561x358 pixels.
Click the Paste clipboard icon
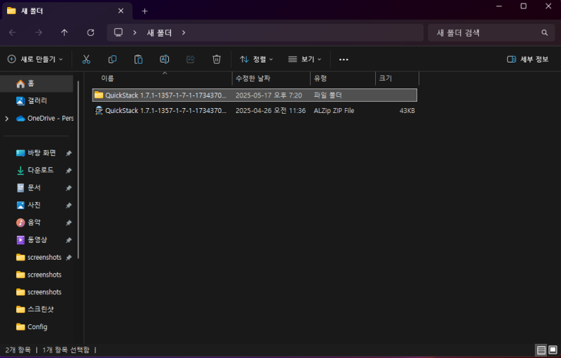pos(138,59)
